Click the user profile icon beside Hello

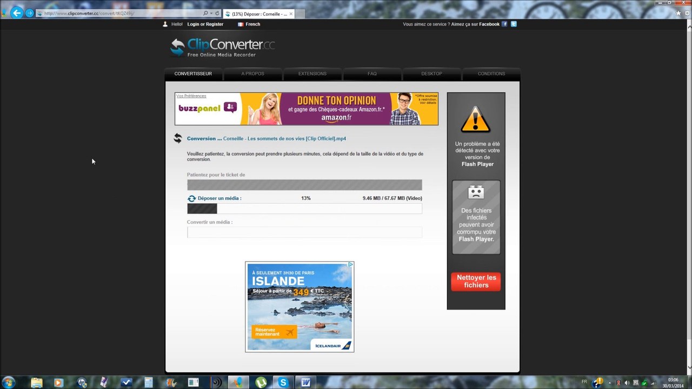[x=165, y=24]
